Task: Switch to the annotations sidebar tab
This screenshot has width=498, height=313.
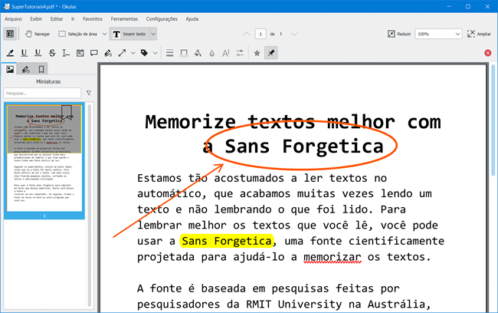Action: (26, 69)
